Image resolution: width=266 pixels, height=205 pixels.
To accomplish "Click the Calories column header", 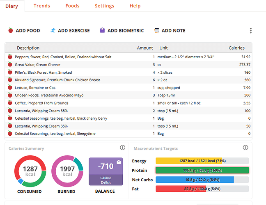I will point(236,48).
